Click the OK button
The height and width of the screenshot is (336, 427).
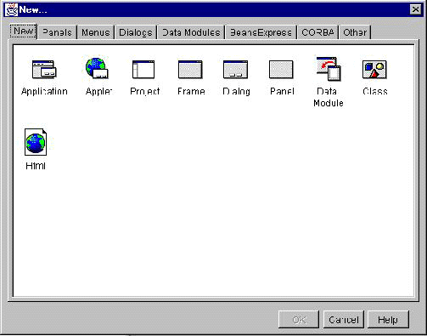299,320
